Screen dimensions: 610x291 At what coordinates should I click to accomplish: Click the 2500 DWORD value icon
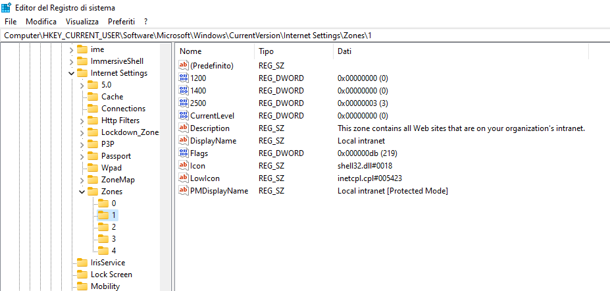[183, 103]
